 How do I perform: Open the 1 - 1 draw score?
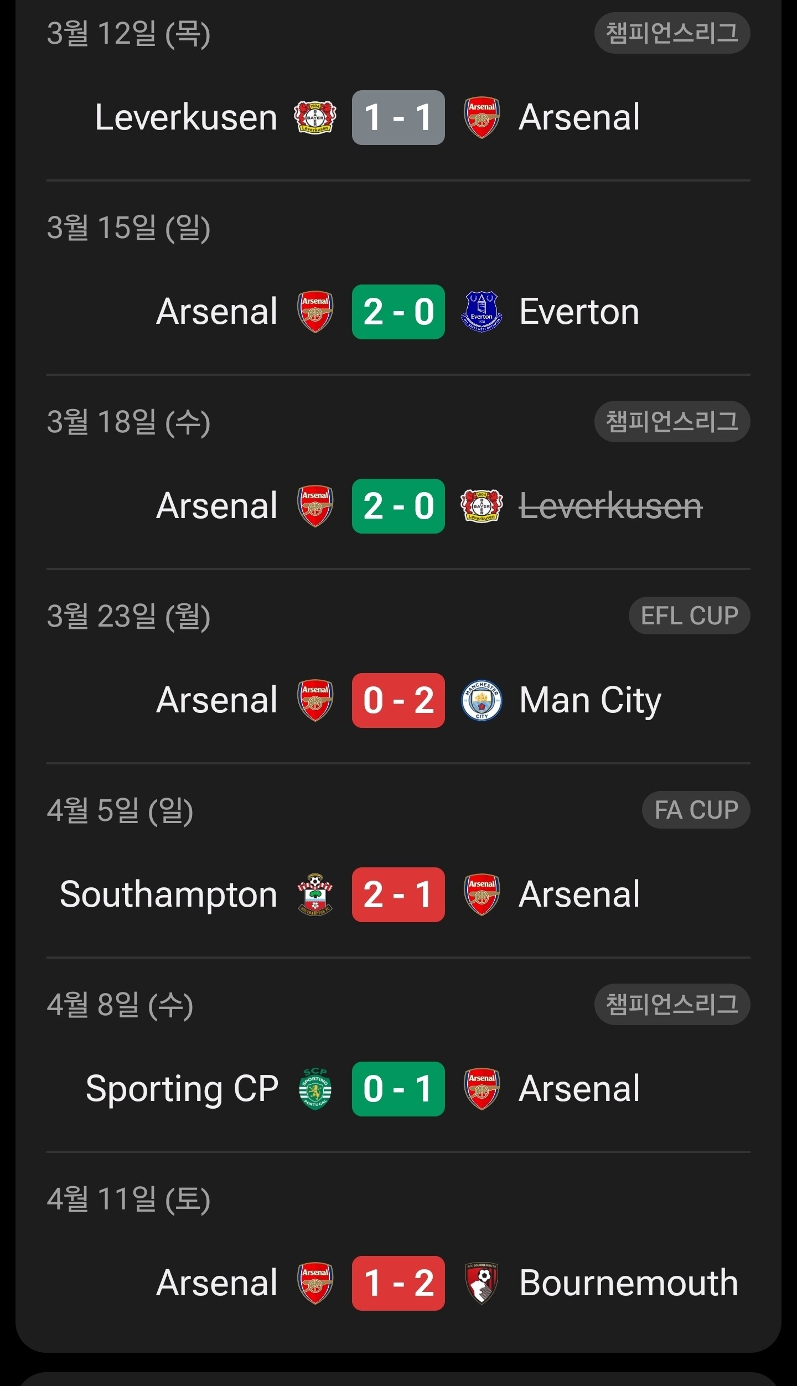(398, 117)
